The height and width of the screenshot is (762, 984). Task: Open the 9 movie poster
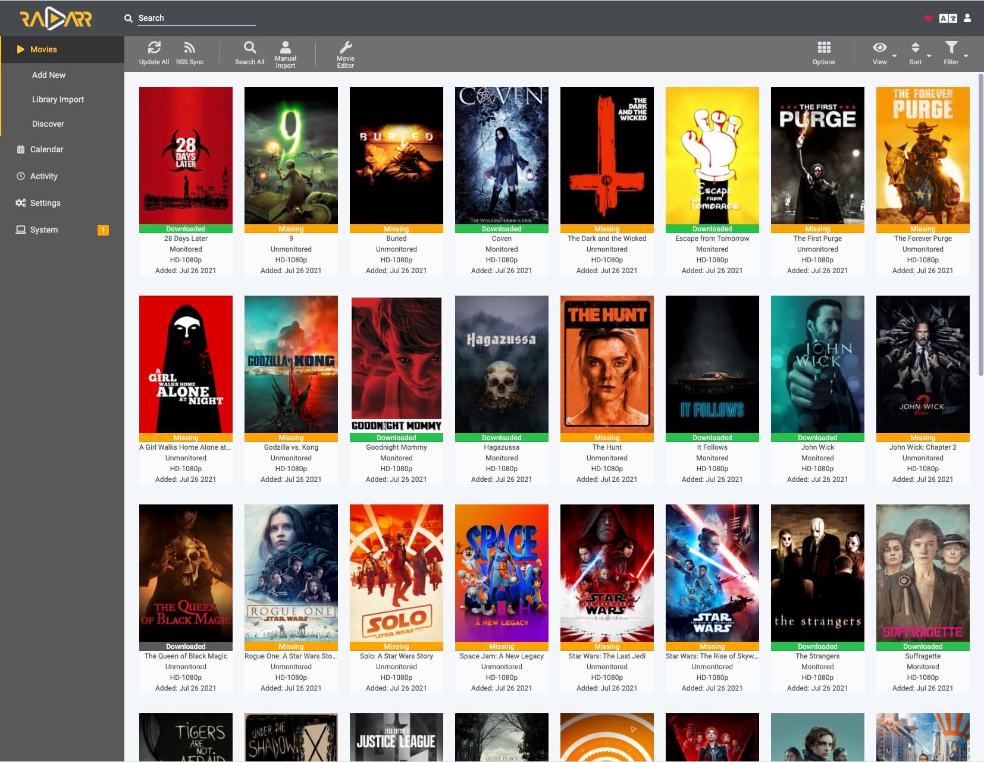click(291, 155)
